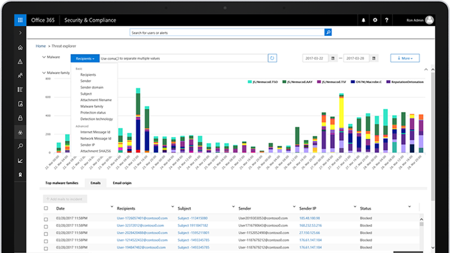
Task: Check the third email row checkbox
Action: click(x=46, y=234)
